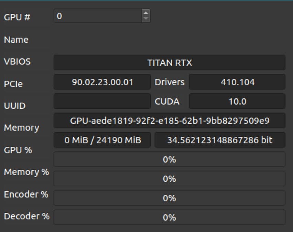Click the VBIOS value 90.02.23.00.01
Screen dimensions: 293x232
pos(102,82)
